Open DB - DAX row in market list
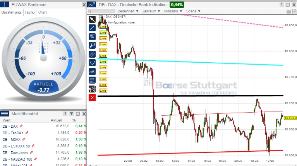This screenshot has width=297, height=166. [x=43, y=126]
